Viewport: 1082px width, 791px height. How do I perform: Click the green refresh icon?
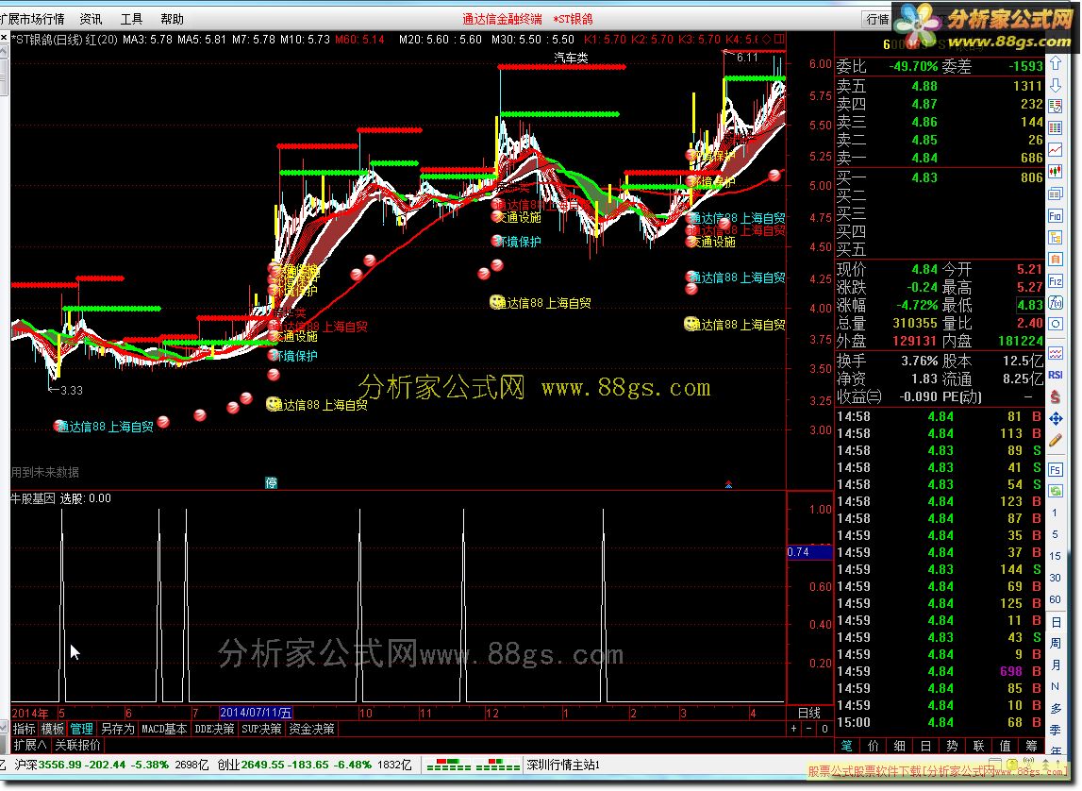click(x=1055, y=491)
